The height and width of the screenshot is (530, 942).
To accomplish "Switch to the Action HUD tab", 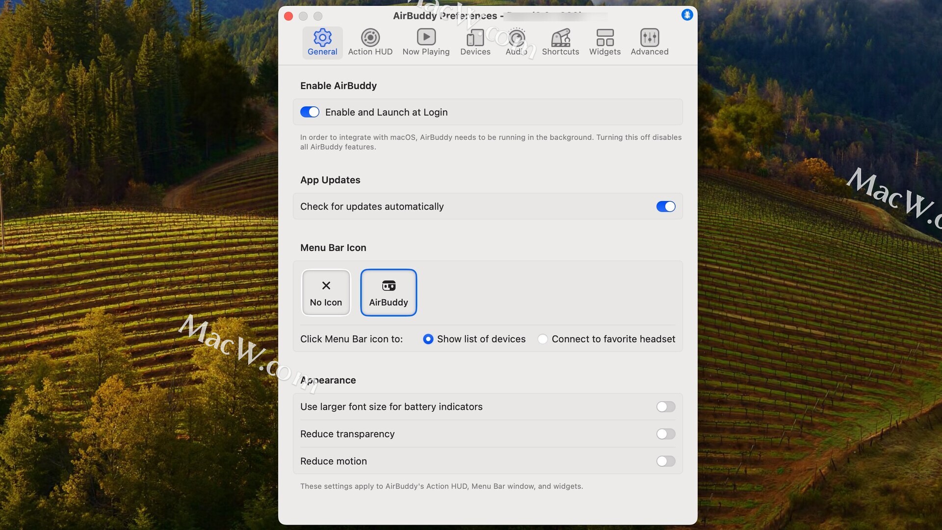I will [370, 43].
